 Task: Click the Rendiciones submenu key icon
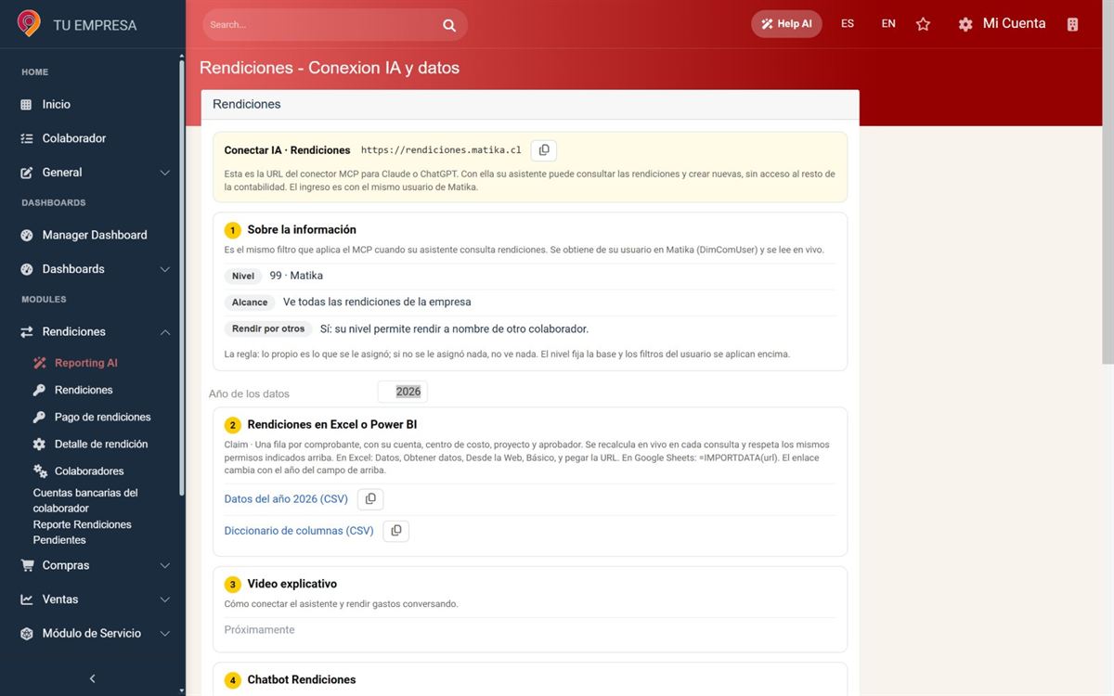39,391
